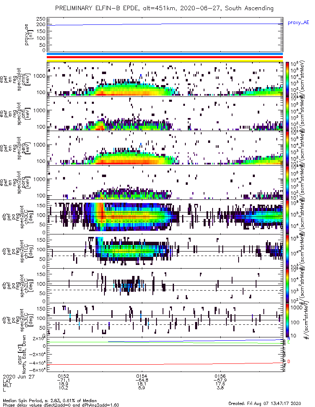This screenshot has width=315, height=407.
Task: Click the red 'D' label on the IGRF panel
Action: click(289, 361)
